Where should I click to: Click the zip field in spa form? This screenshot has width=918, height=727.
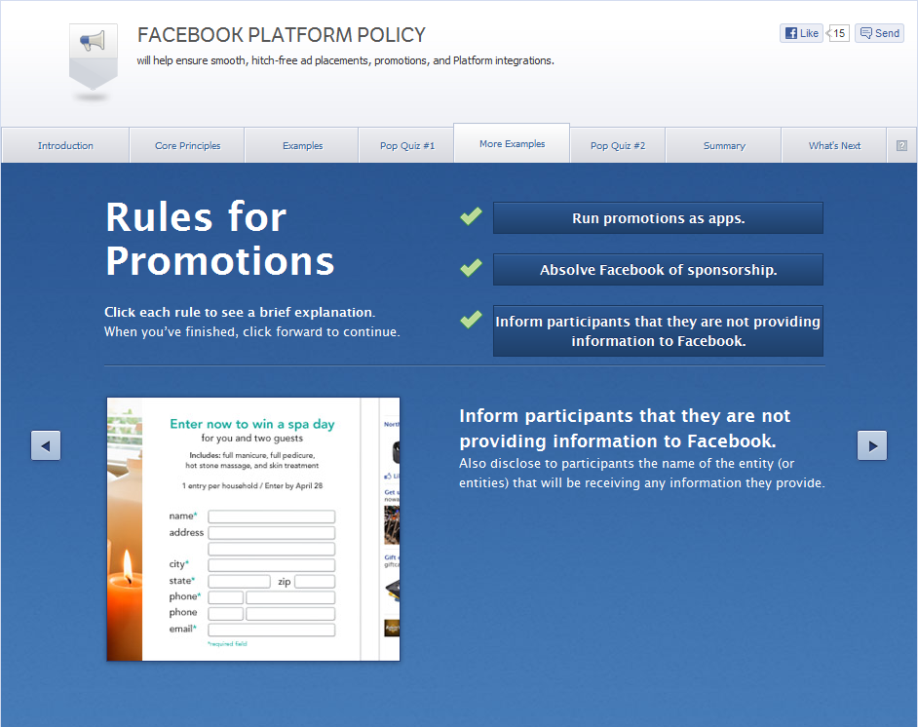point(315,581)
